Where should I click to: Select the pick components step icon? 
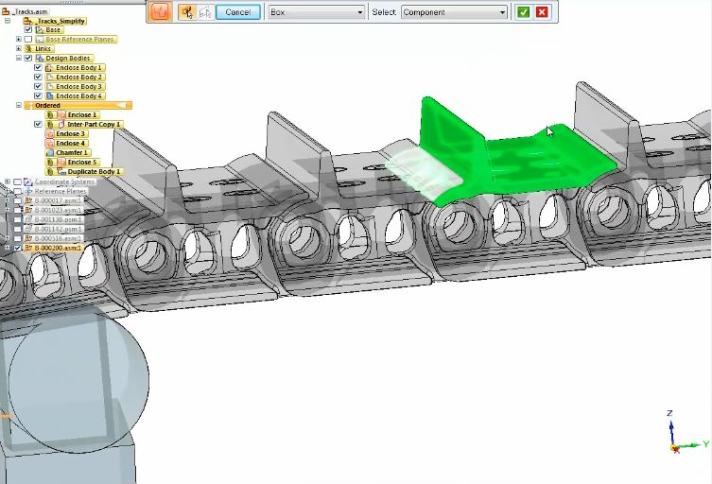[x=186, y=12]
